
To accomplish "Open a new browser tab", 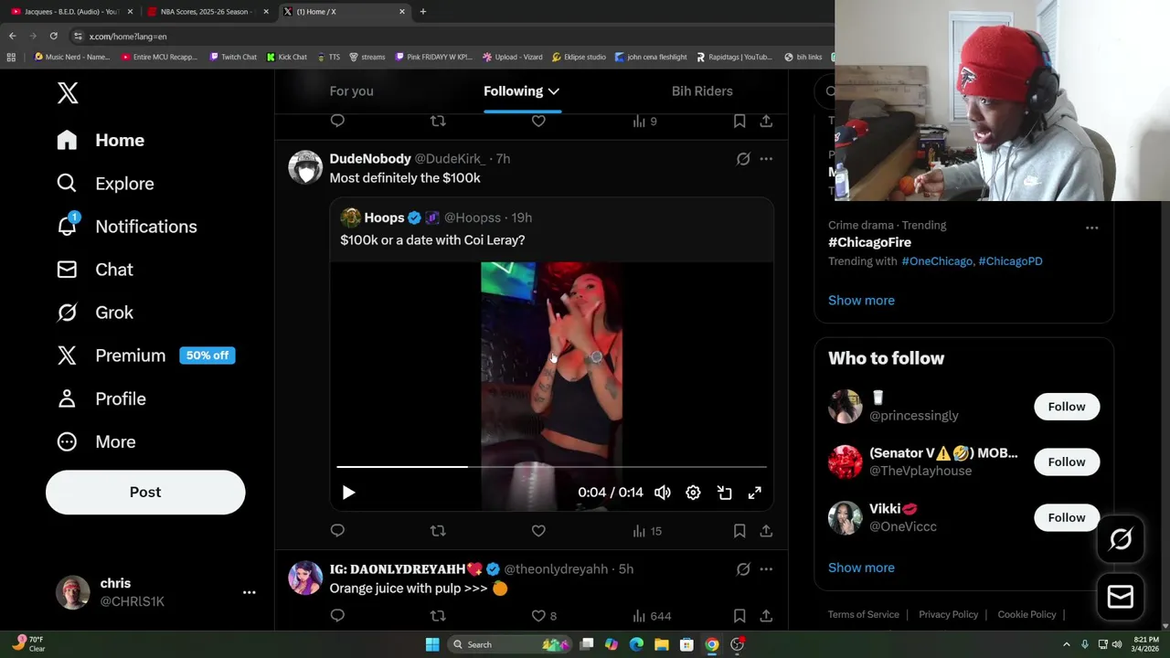I will (x=422, y=12).
